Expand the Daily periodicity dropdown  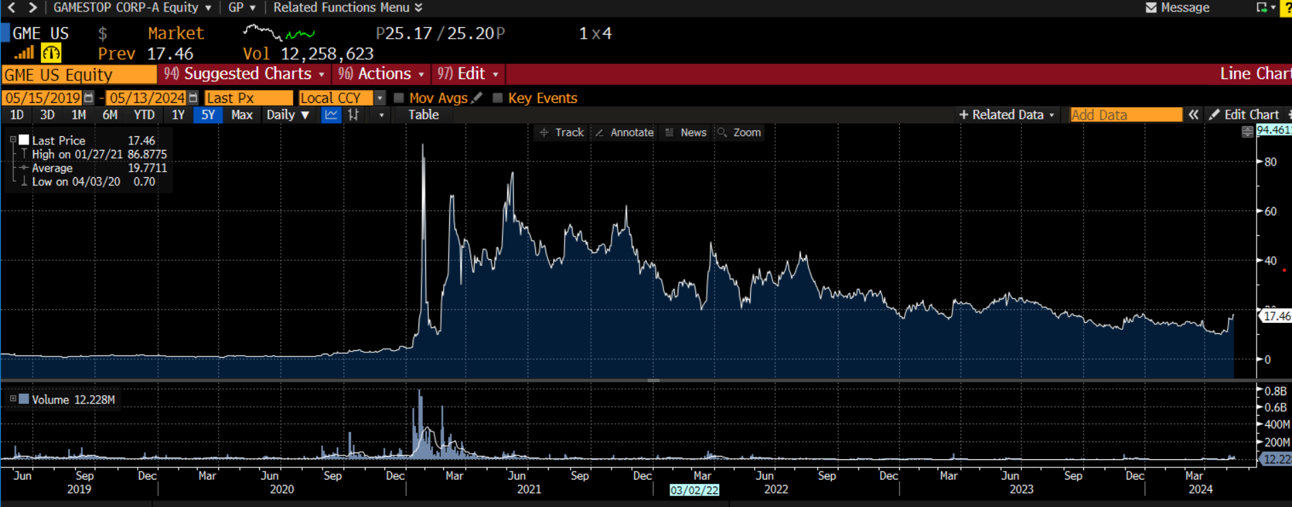[x=305, y=115]
